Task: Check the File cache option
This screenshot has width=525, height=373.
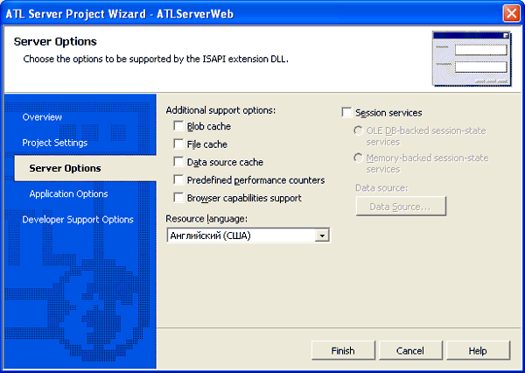Action: pyautogui.click(x=179, y=144)
